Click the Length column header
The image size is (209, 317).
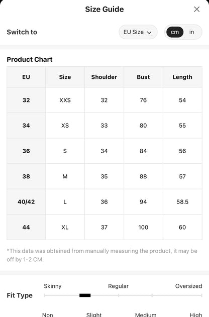(182, 77)
